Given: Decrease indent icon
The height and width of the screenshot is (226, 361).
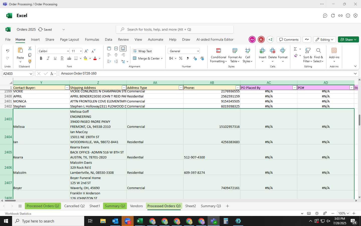Looking at the screenshot, I should [109, 62].
